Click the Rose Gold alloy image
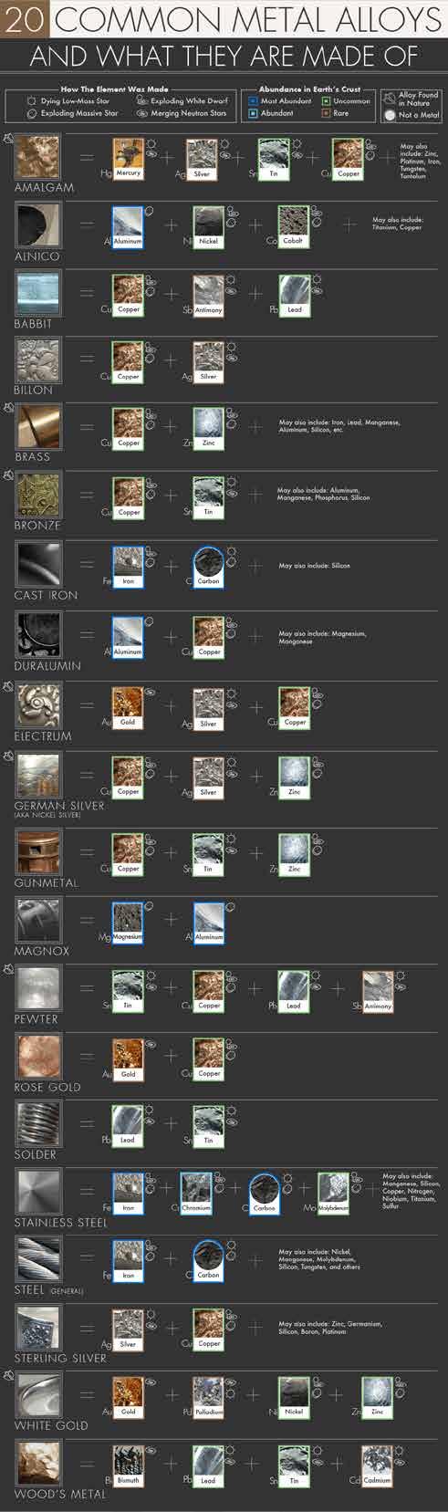Viewport: 448px width, 1512px height. [37, 1058]
